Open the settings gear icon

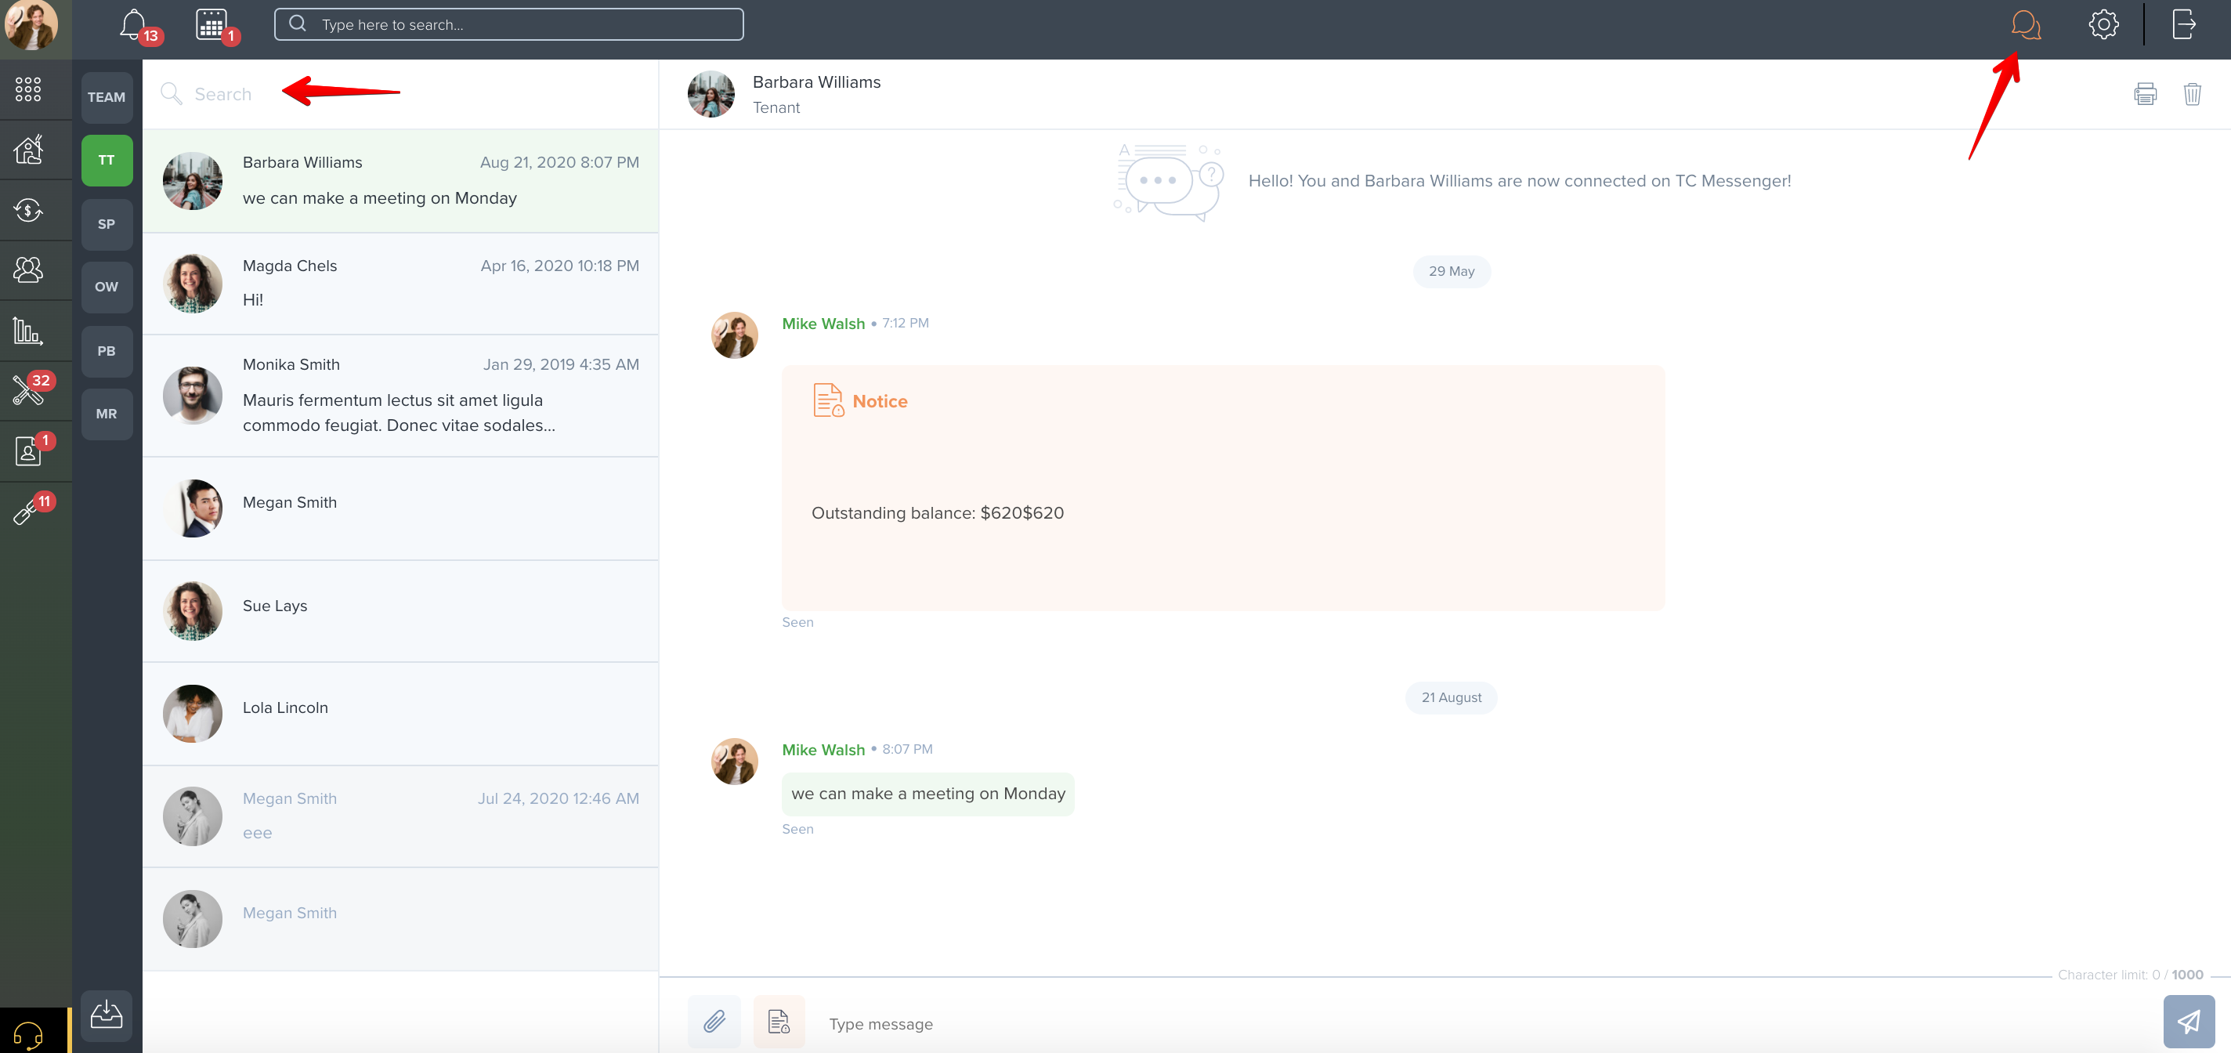point(2103,24)
